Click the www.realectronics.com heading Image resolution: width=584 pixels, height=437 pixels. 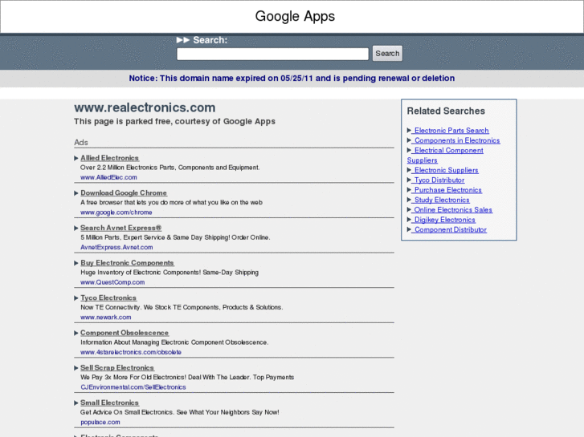click(x=145, y=107)
